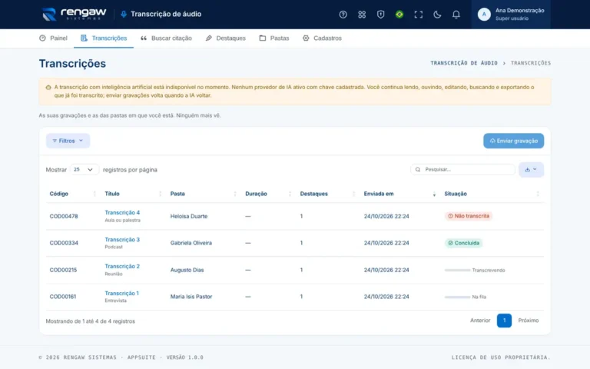Open Ana Demonstração user menu
590x369 pixels.
(511, 15)
